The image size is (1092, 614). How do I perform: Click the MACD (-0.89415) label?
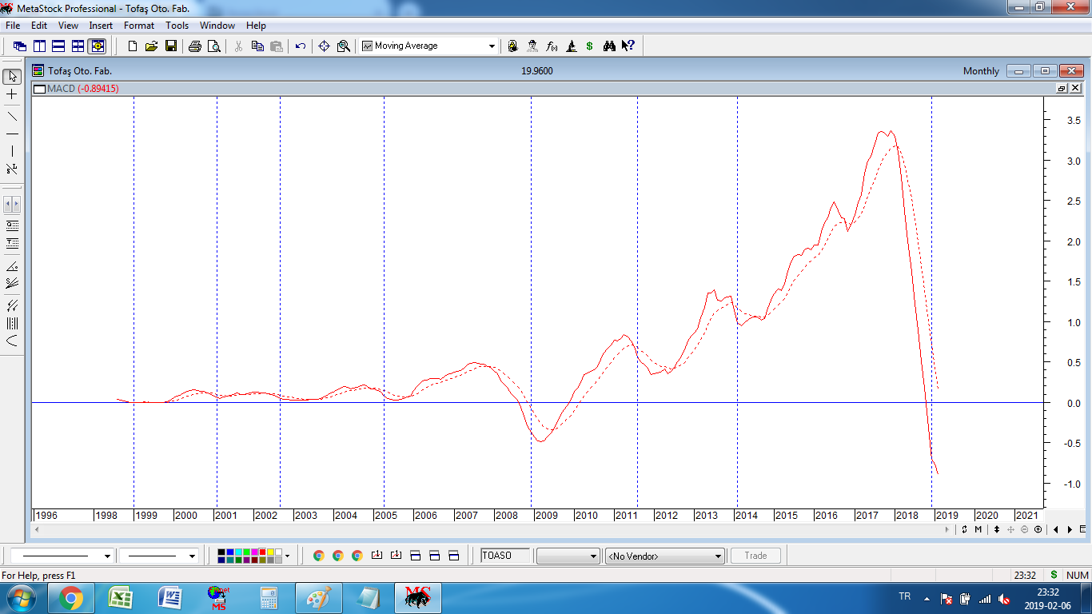83,89
